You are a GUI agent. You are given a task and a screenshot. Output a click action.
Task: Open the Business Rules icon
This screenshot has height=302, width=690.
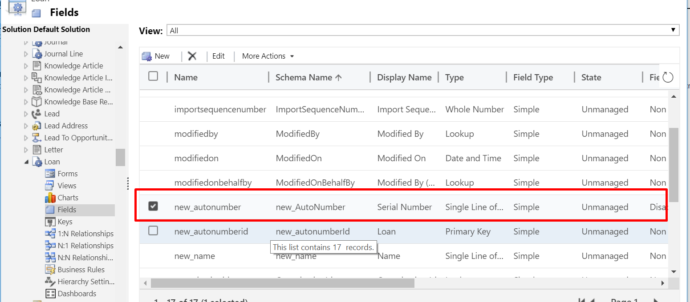pyautogui.click(x=50, y=270)
